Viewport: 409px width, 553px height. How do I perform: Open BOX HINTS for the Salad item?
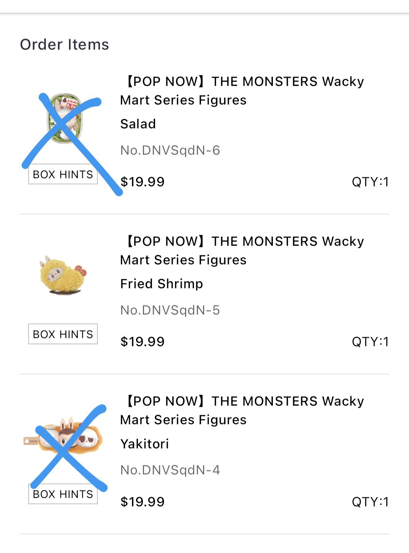tap(63, 174)
